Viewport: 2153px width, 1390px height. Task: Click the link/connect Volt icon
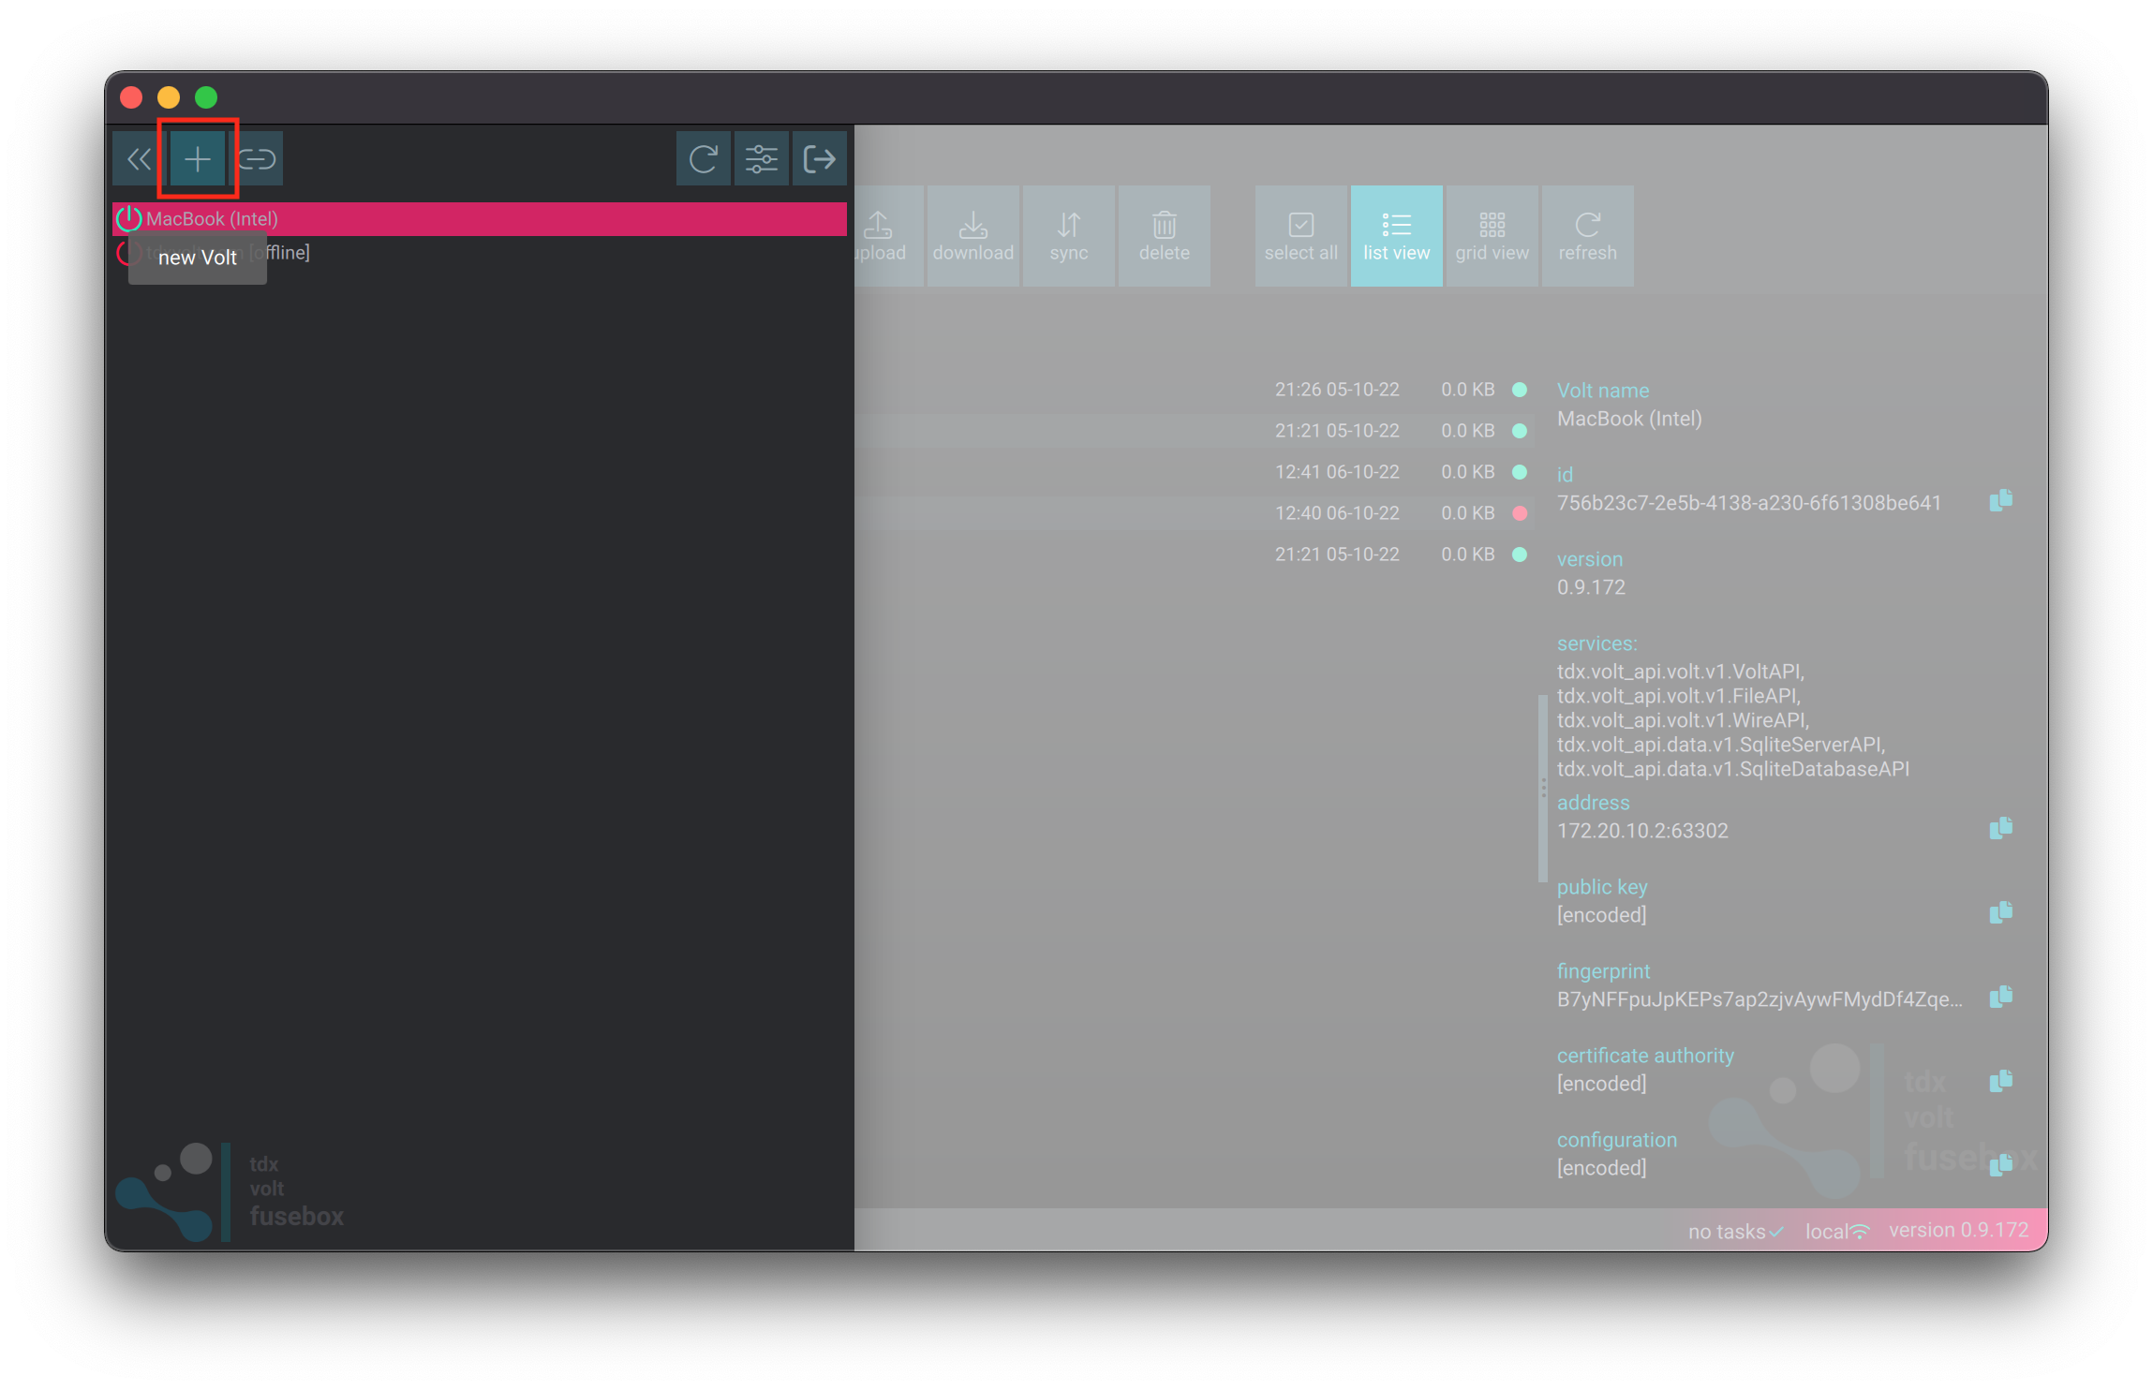256,159
